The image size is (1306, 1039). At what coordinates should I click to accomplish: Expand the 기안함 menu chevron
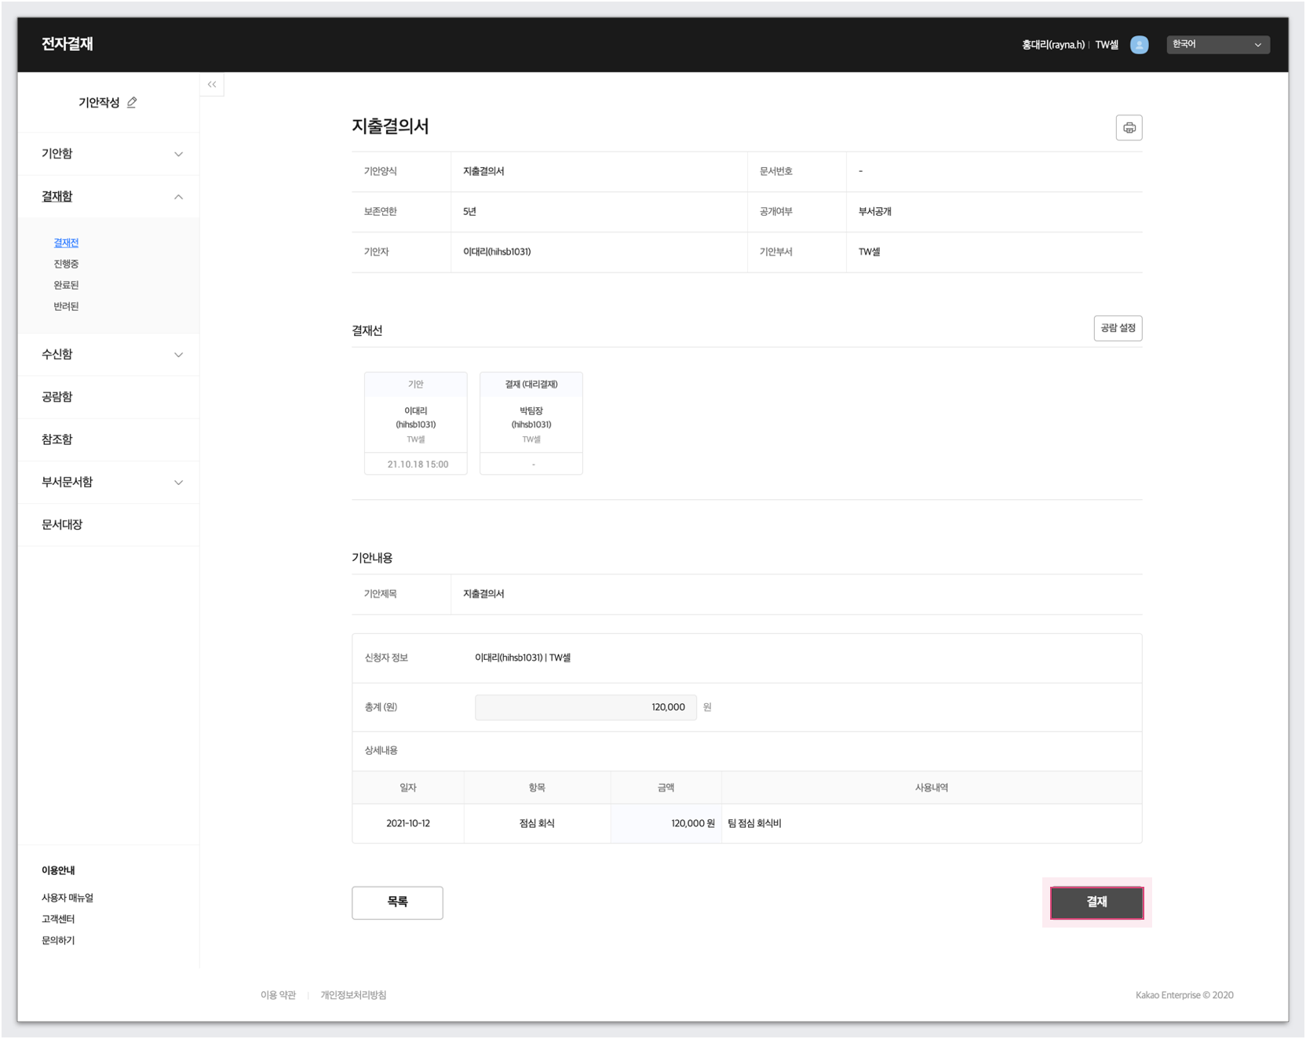178,154
